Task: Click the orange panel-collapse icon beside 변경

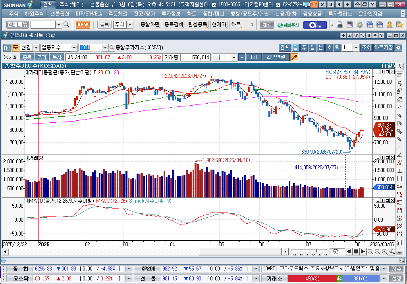Action: coord(15,48)
